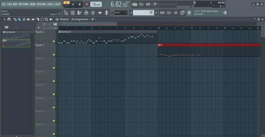This screenshot has width=265, height=137.
Task: Open the OPTIONS menu
Action: pyautogui.click(x=42, y=4)
